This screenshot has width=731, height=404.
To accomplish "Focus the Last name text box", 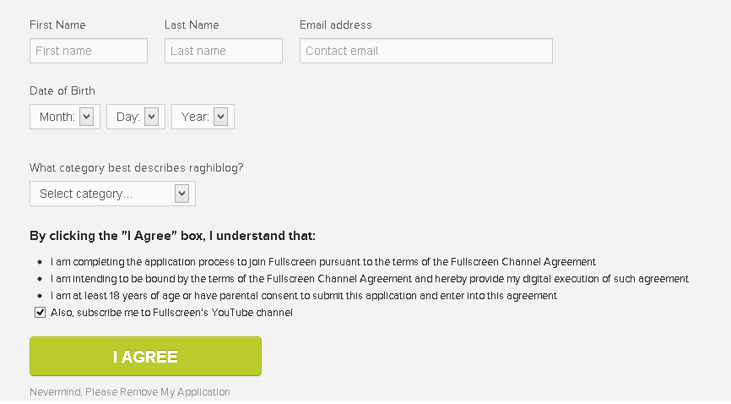I will [223, 51].
